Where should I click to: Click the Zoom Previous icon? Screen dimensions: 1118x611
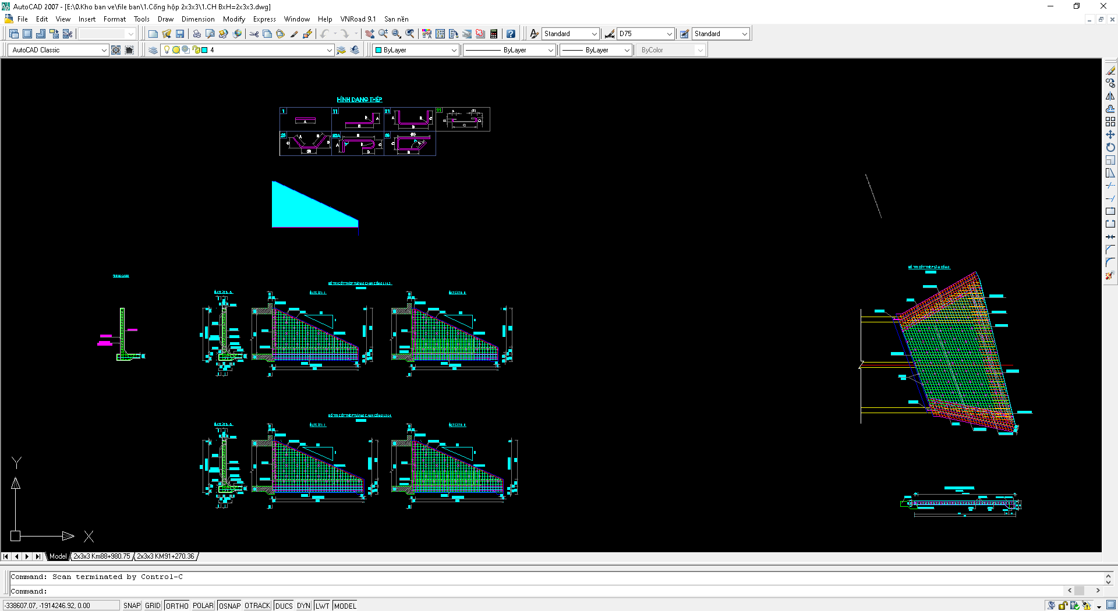point(410,34)
